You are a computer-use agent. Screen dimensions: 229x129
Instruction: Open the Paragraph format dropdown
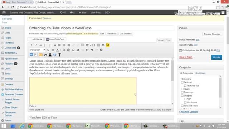(x=37, y=50)
